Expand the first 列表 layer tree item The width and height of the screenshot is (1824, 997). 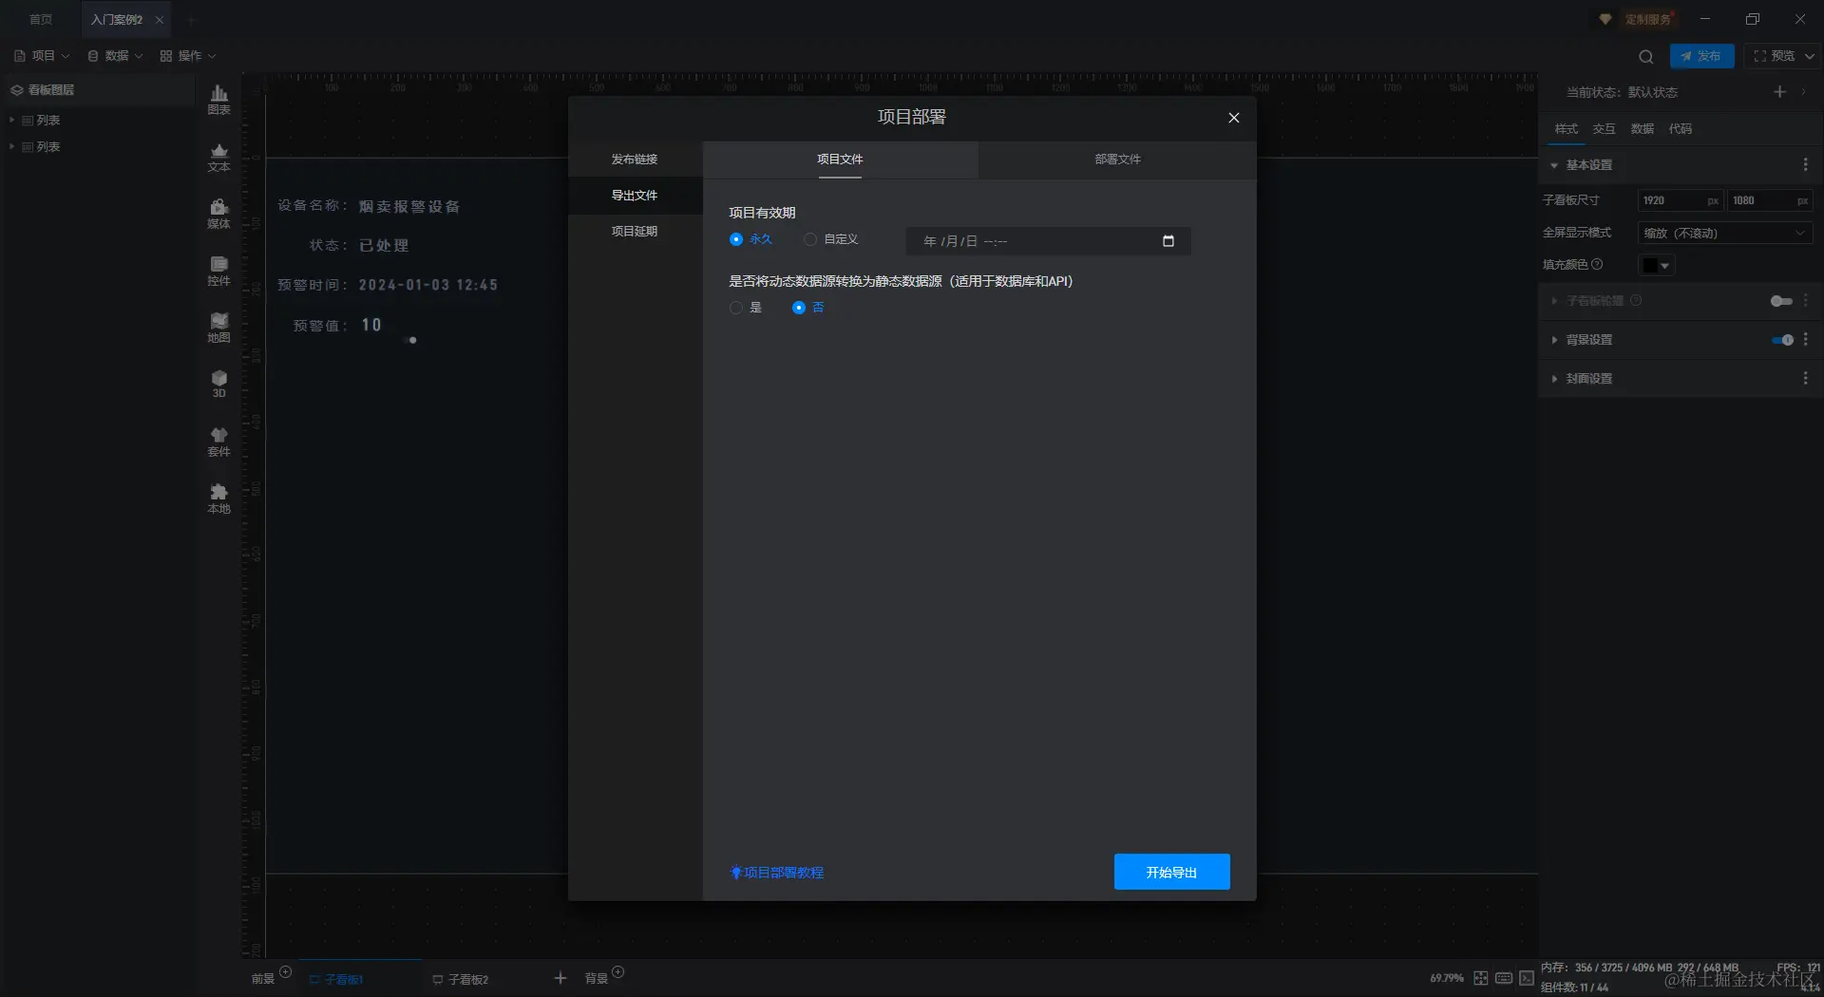coord(11,121)
